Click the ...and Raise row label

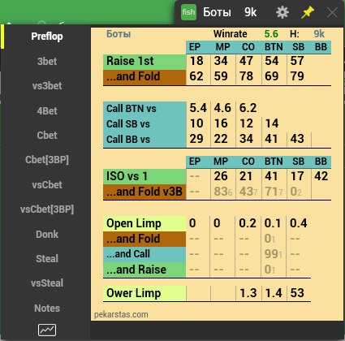(x=144, y=270)
